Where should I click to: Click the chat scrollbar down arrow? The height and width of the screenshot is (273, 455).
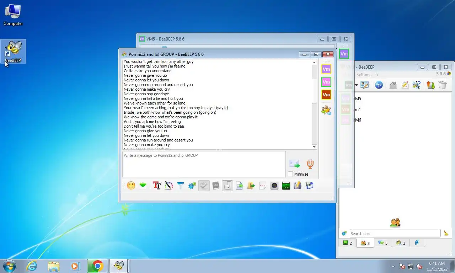tap(314, 147)
